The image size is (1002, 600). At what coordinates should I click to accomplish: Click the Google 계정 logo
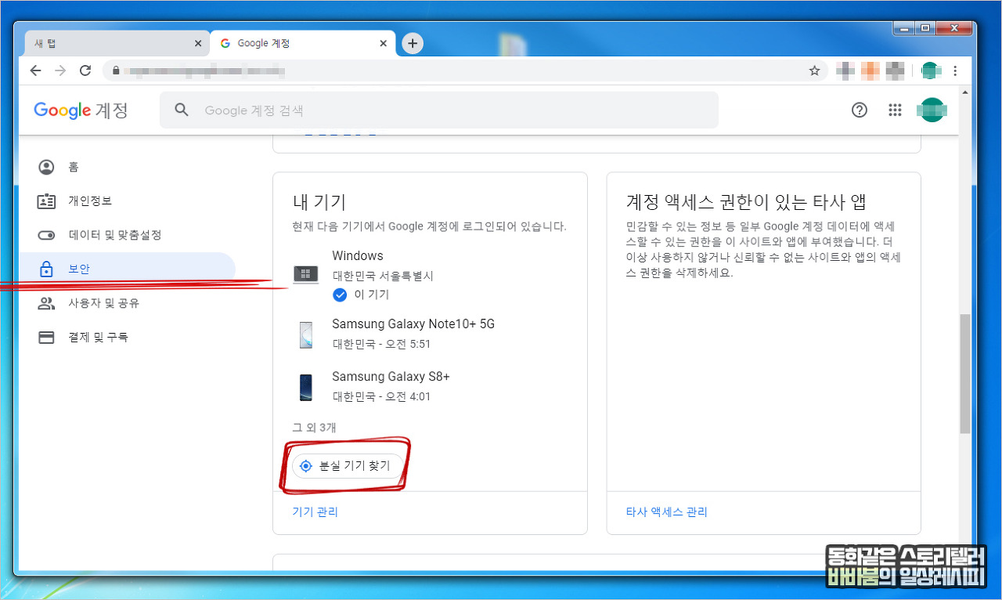tap(81, 110)
